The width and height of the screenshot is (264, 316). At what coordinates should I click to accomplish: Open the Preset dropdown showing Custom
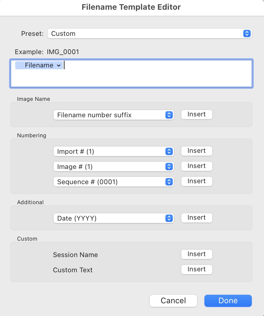149,33
